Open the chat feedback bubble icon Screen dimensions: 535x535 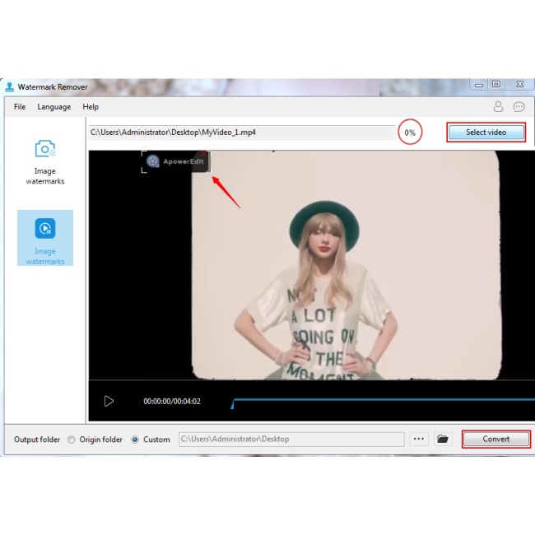519,107
